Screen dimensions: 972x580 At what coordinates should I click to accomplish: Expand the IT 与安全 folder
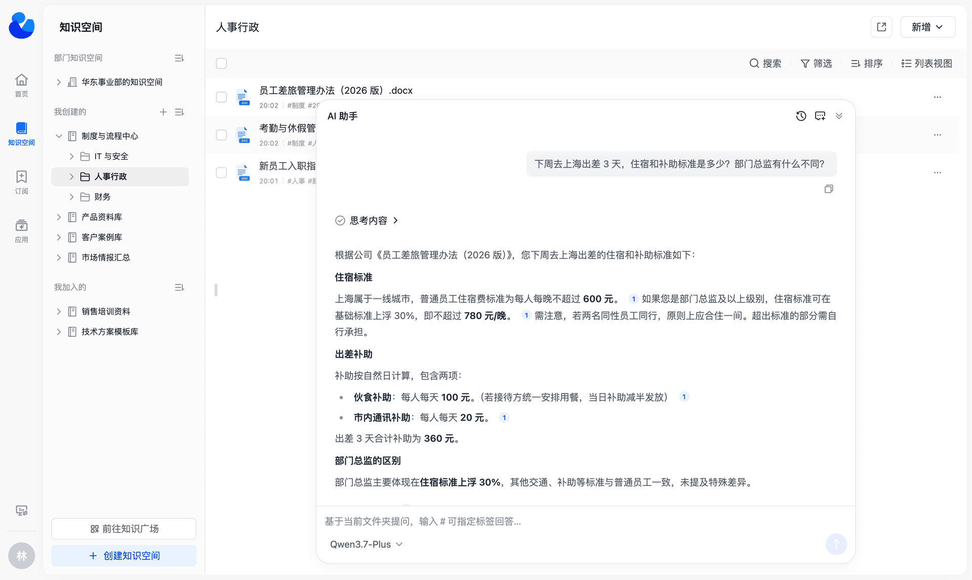[71, 156]
